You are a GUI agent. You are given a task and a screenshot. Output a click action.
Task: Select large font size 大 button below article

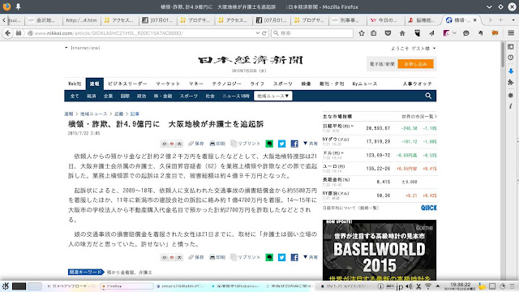pos(179,257)
